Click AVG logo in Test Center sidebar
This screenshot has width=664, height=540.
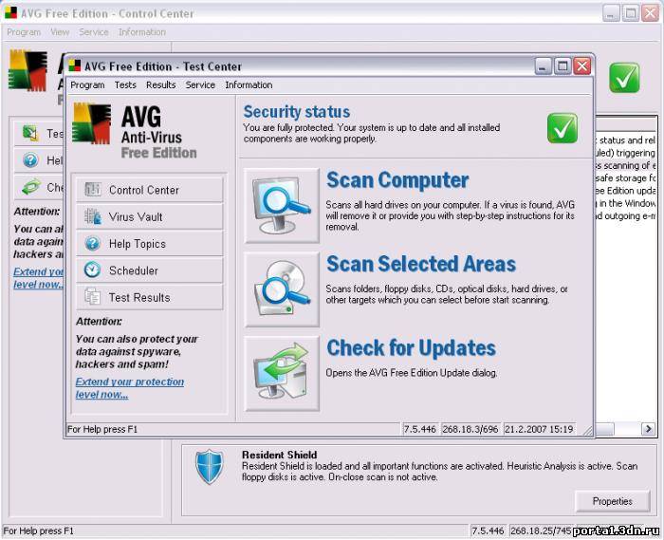click(x=91, y=123)
